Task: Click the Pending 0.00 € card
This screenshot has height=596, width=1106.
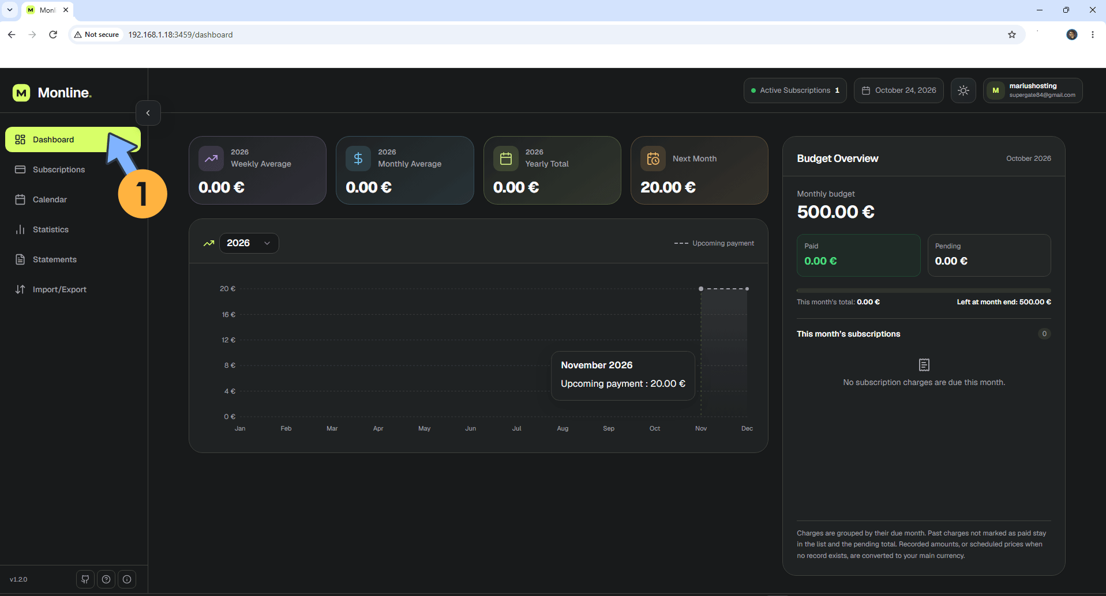Action: [989, 255]
